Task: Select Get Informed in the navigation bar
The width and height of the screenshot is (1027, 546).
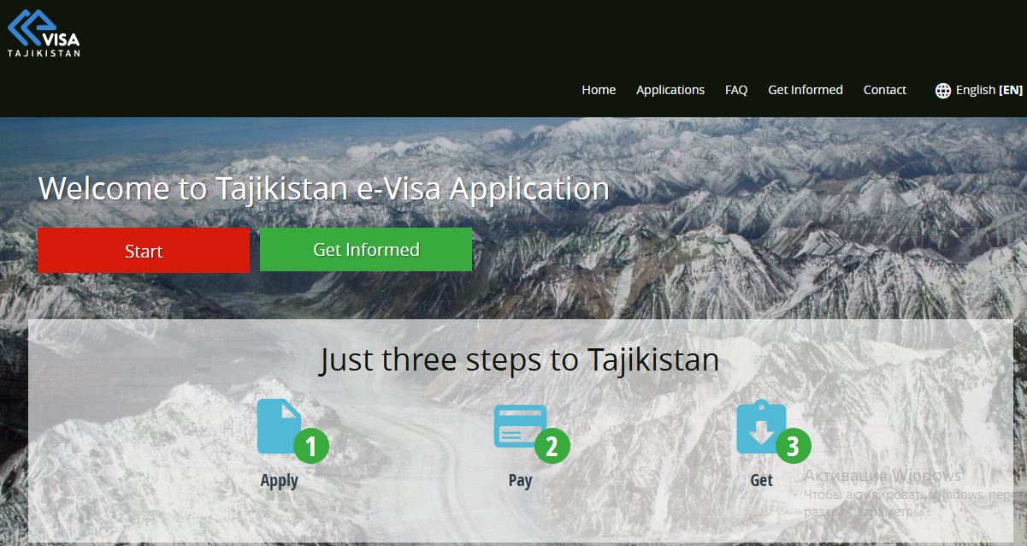Action: tap(806, 90)
